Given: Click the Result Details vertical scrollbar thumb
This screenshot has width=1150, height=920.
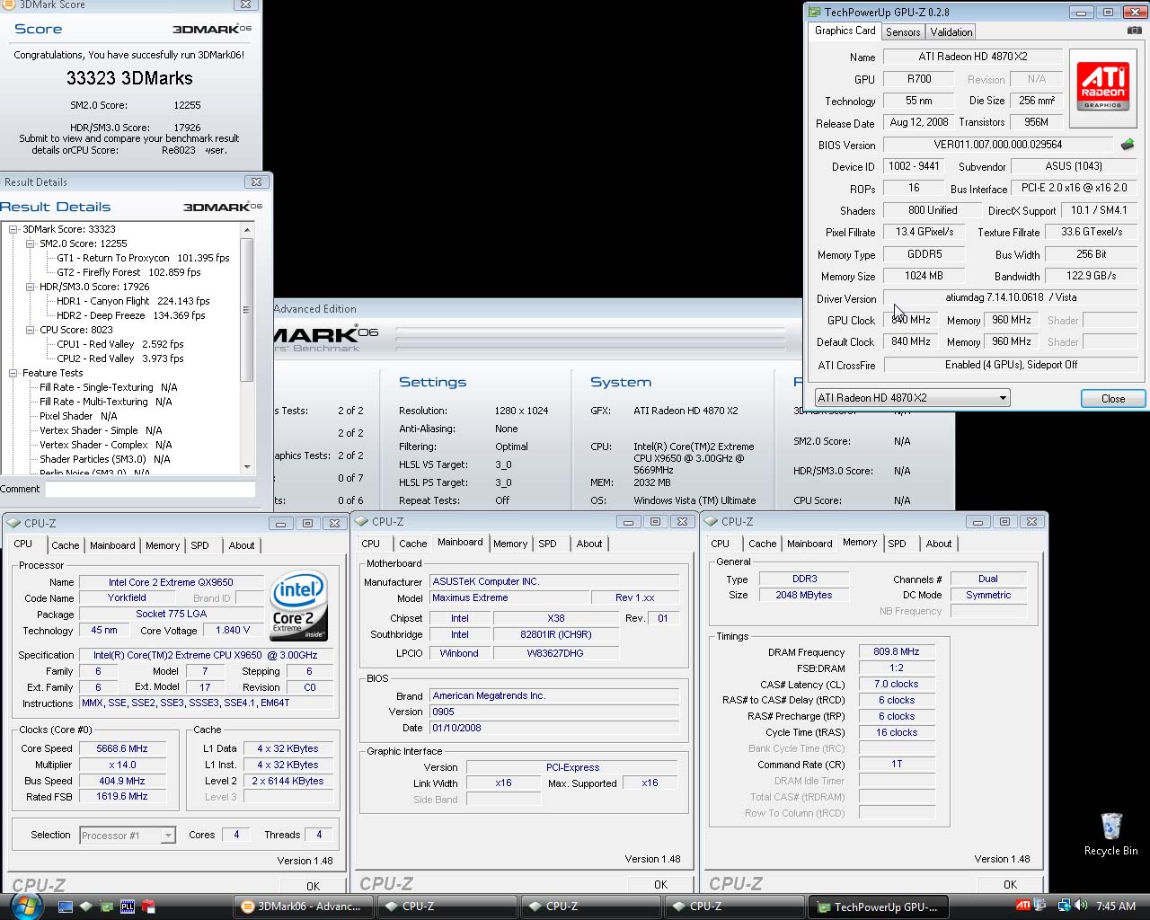Looking at the screenshot, I should tap(247, 310).
